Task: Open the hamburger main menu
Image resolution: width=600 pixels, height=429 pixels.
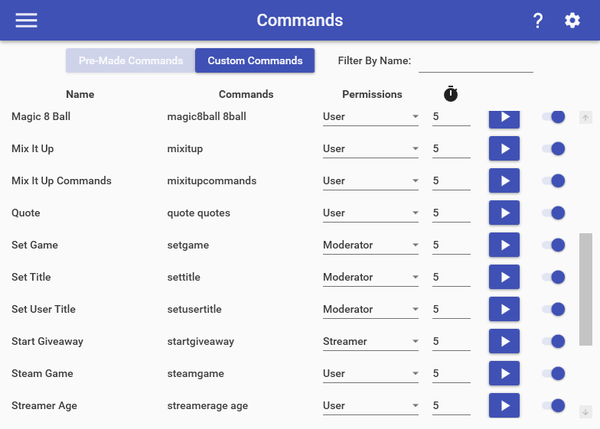Action: click(26, 20)
